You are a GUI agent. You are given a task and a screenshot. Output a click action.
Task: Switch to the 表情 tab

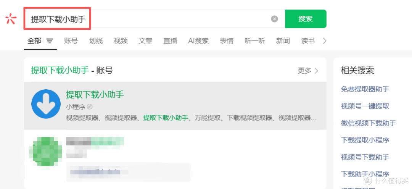tap(227, 41)
